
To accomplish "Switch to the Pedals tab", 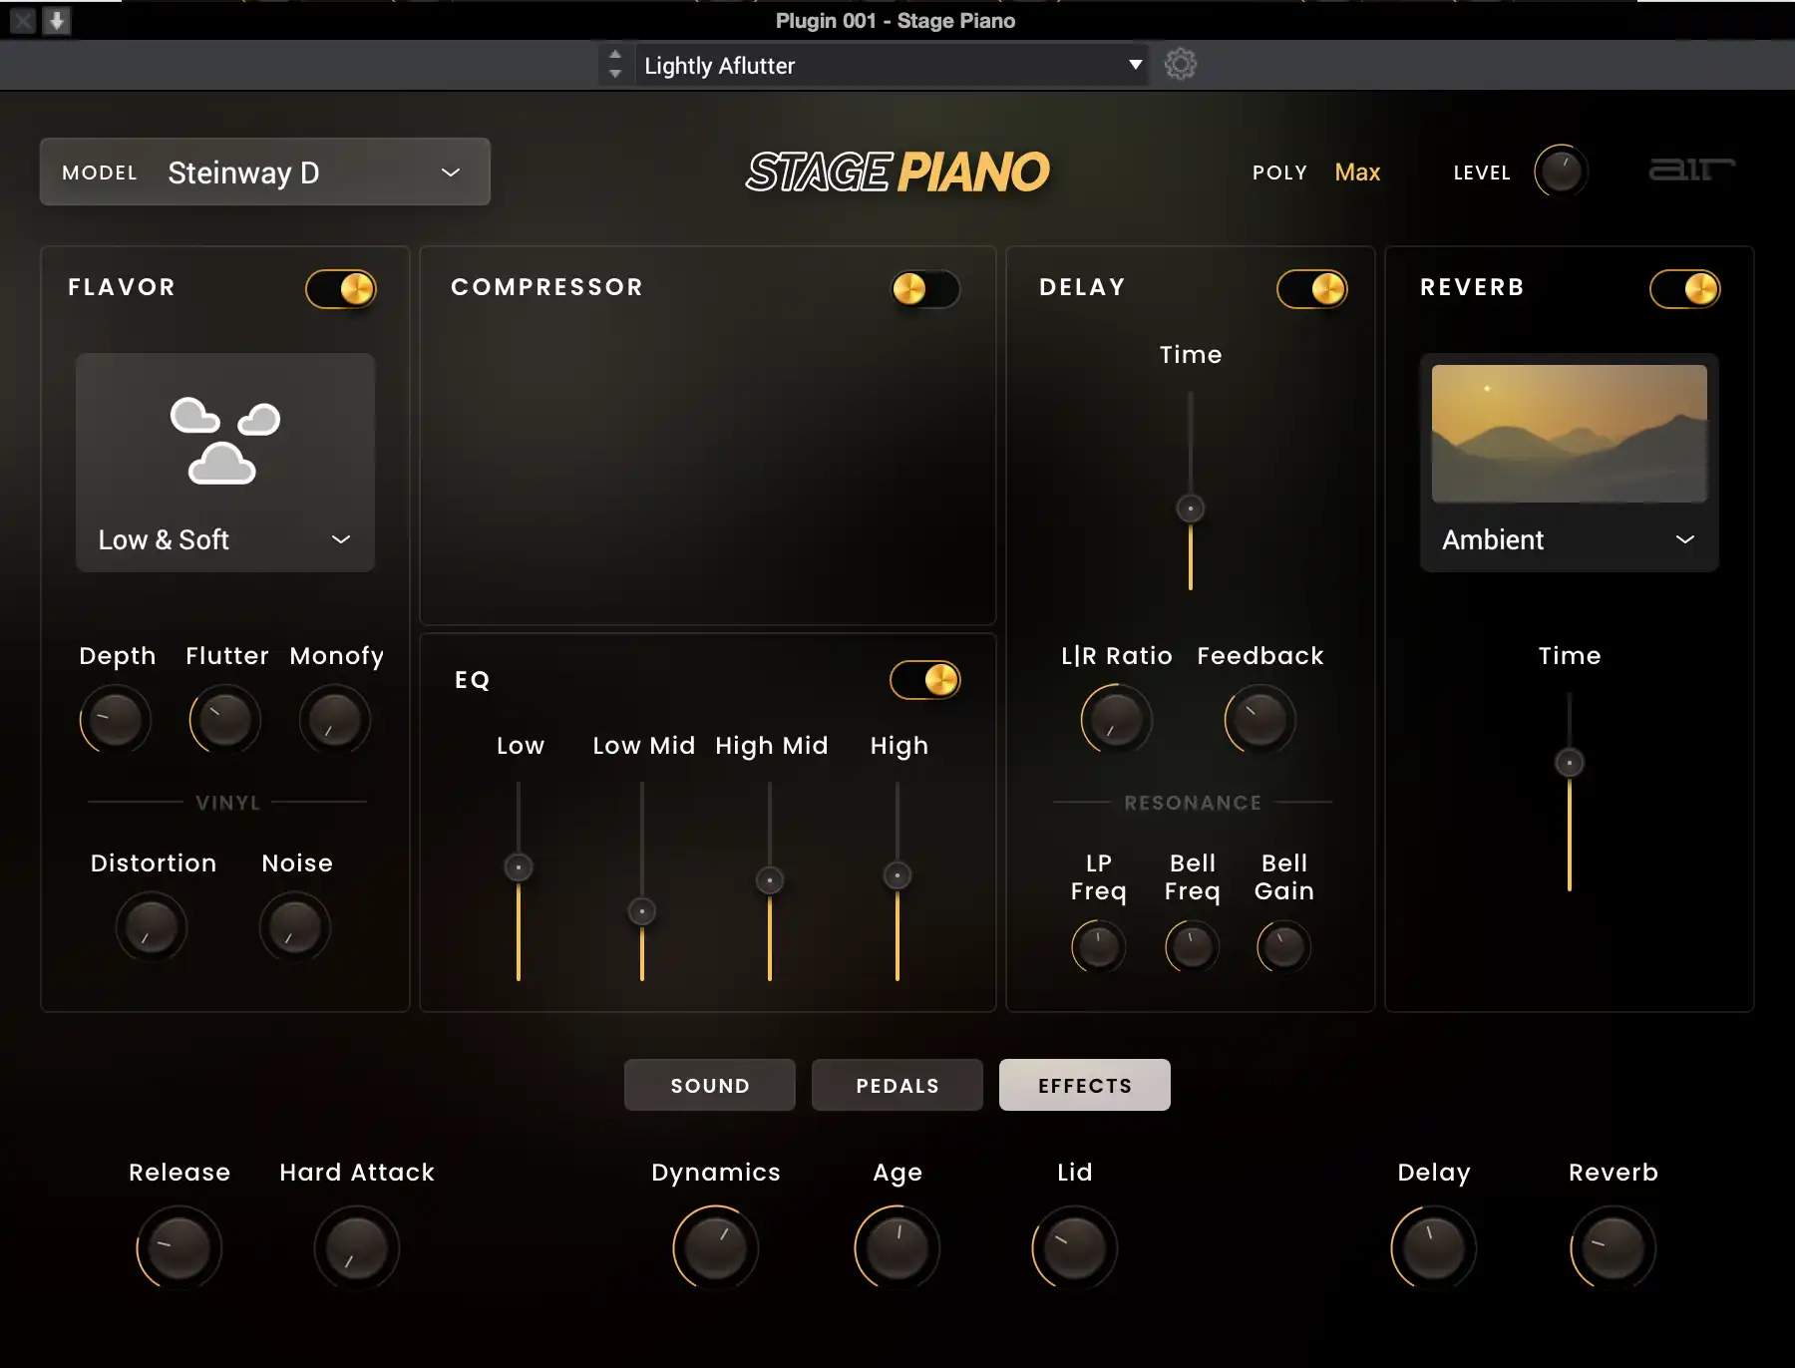I will (896, 1085).
